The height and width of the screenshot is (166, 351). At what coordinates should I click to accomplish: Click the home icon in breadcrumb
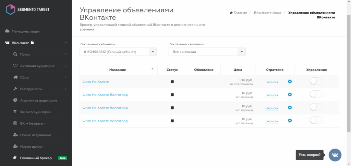[231, 13]
